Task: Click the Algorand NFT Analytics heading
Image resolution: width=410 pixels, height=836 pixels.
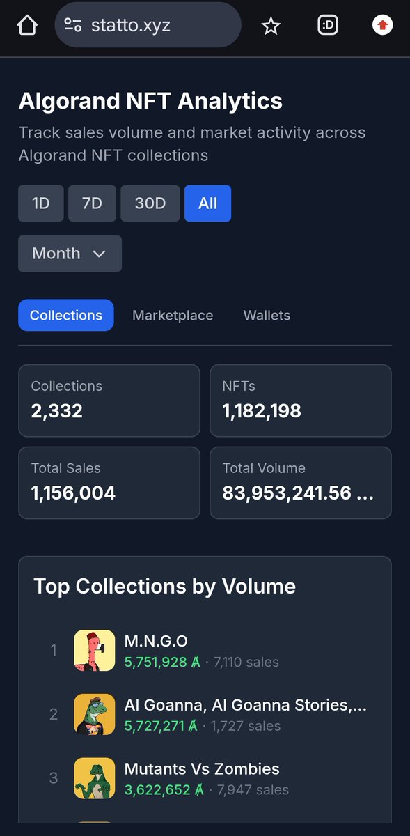Action: click(150, 101)
